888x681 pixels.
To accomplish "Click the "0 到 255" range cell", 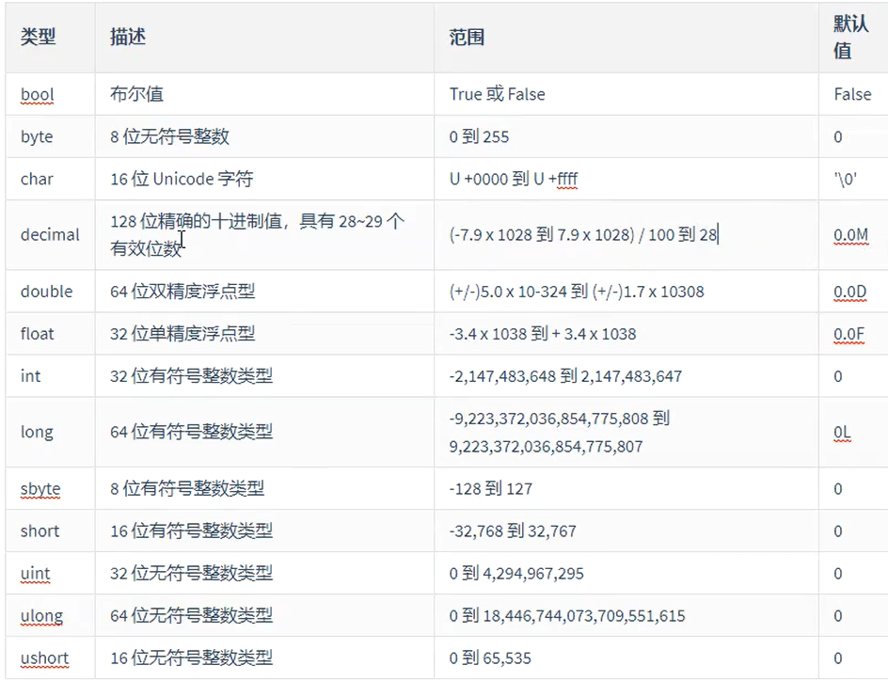I will [x=479, y=136].
